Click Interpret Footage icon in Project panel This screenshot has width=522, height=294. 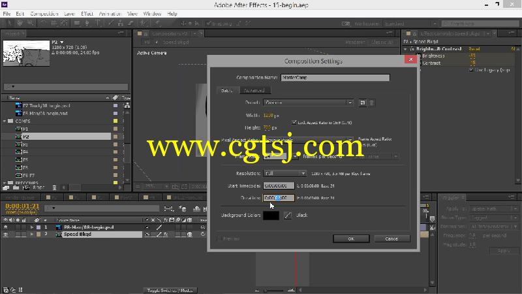(x=6, y=188)
